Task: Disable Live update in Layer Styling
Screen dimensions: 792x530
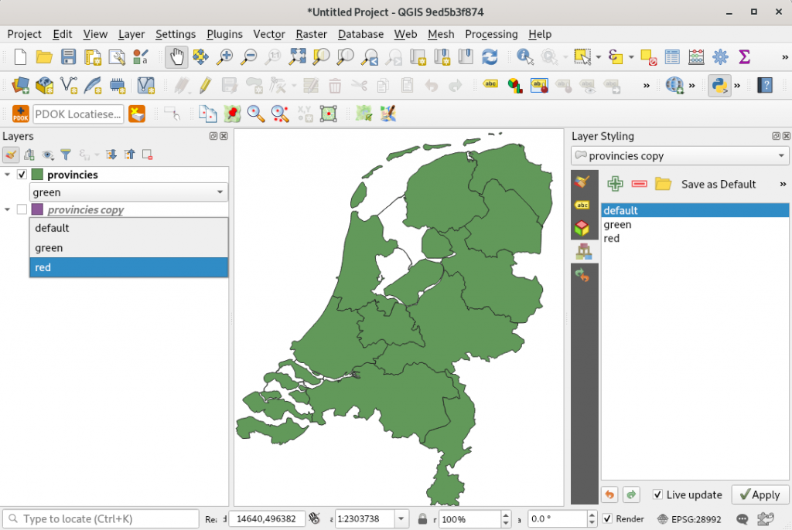Action: coord(658,494)
